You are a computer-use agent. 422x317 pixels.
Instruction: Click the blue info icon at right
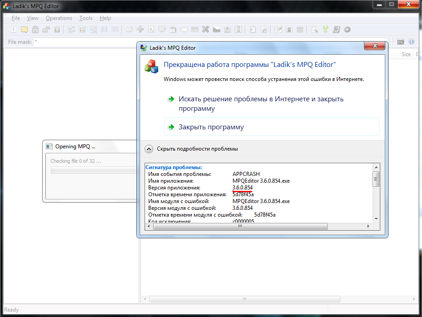(x=412, y=42)
